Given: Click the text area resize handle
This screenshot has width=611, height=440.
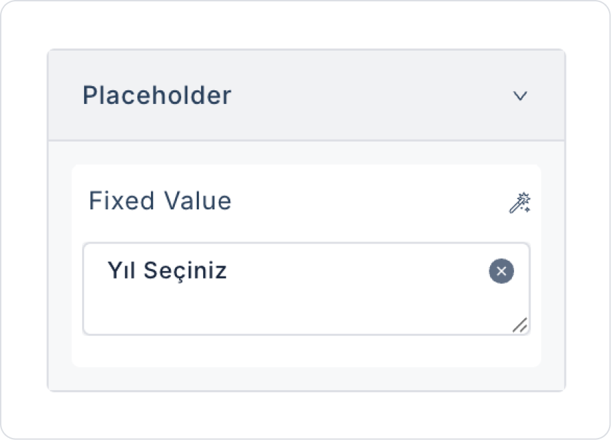Looking at the screenshot, I should tap(520, 325).
